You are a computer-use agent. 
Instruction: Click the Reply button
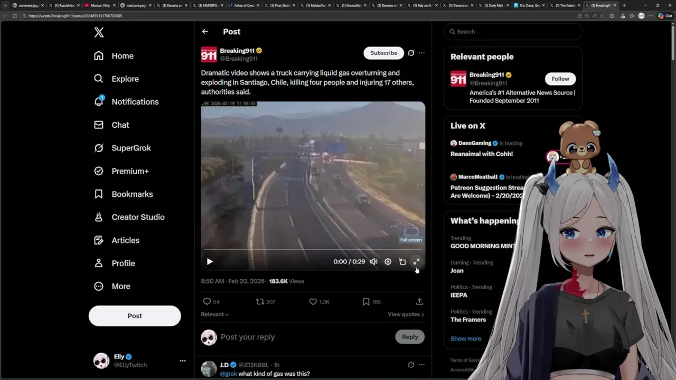[410, 337]
